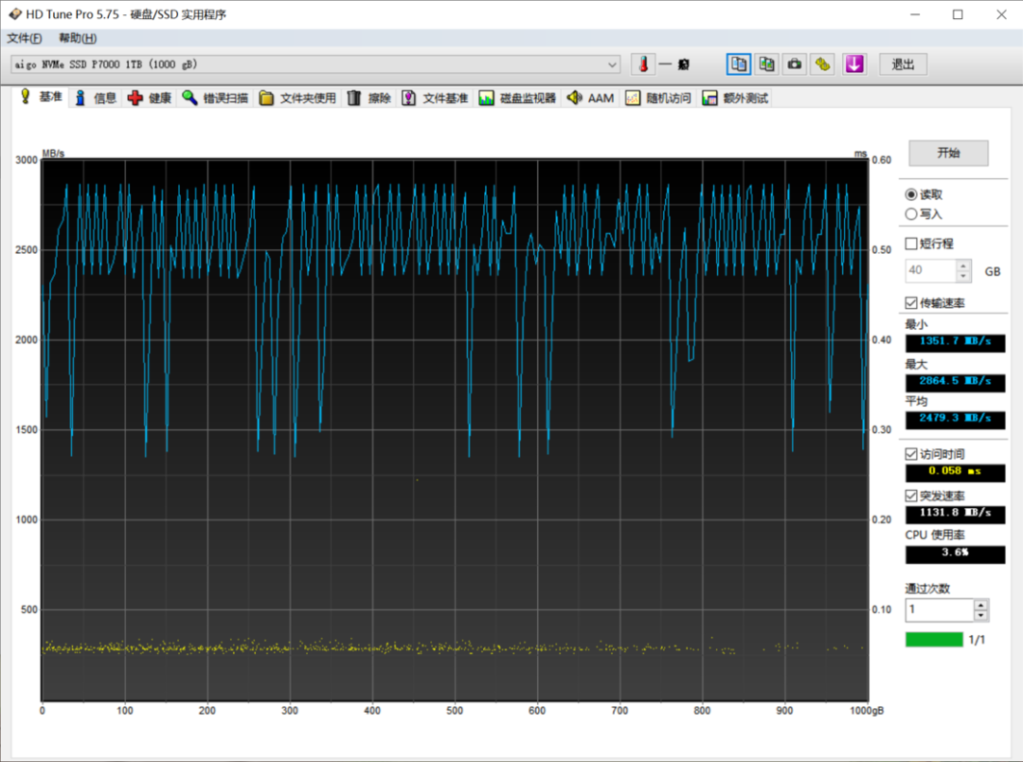The width and height of the screenshot is (1023, 762).
Task: Increase the 通过次数 pass count
Action: pos(980,605)
